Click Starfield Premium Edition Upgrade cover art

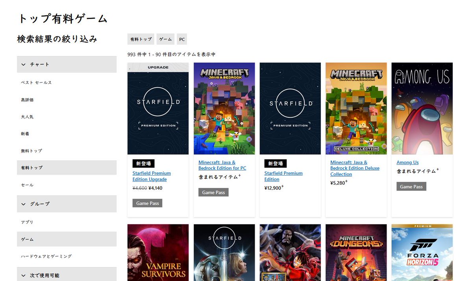pyautogui.click(x=158, y=109)
